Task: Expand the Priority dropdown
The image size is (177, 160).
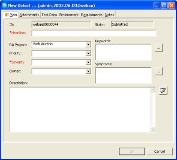Action: pyautogui.click(x=88, y=53)
